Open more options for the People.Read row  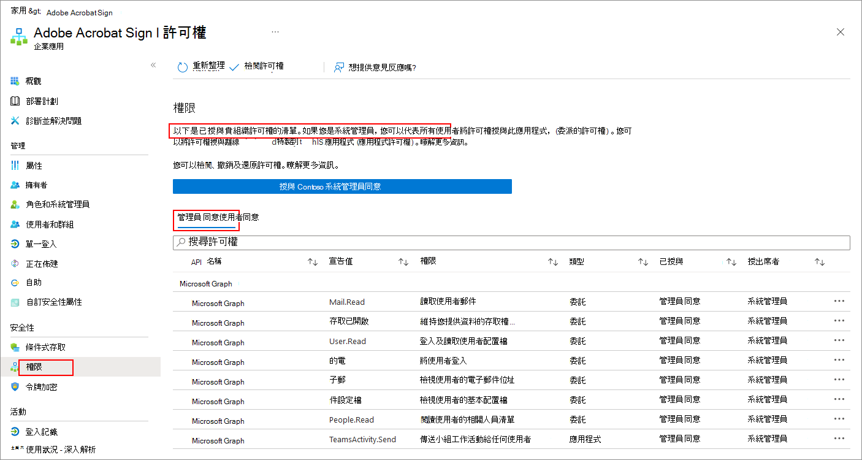[839, 419]
